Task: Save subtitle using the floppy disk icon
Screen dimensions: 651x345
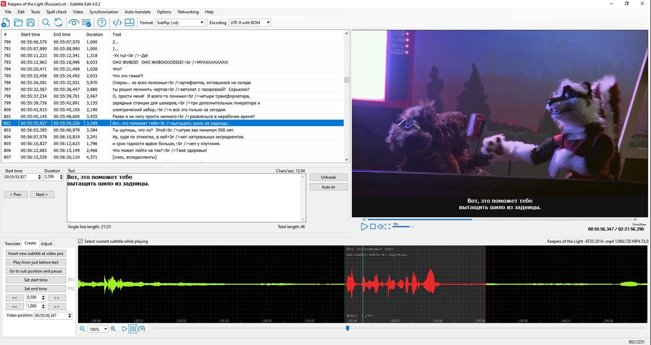Action: (x=31, y=22)
